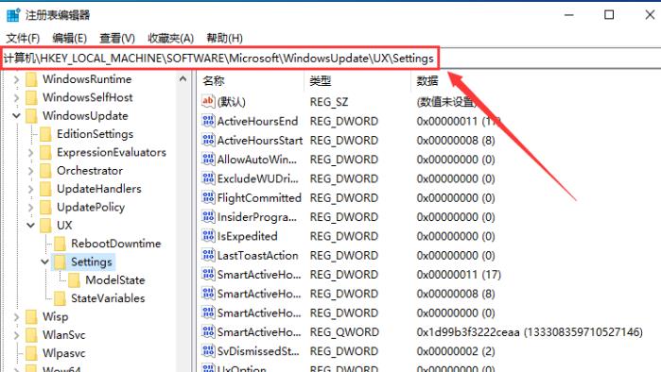Expand the Orchestrator node
661x372 pixels.
(x=30, y=171)
